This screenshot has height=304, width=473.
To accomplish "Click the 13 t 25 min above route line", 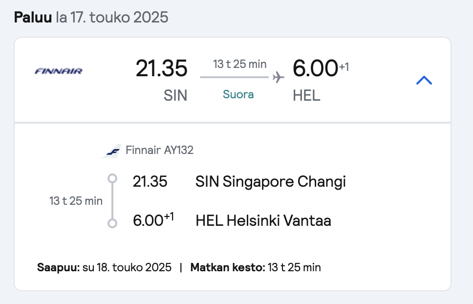I will (x=240, y=64).
